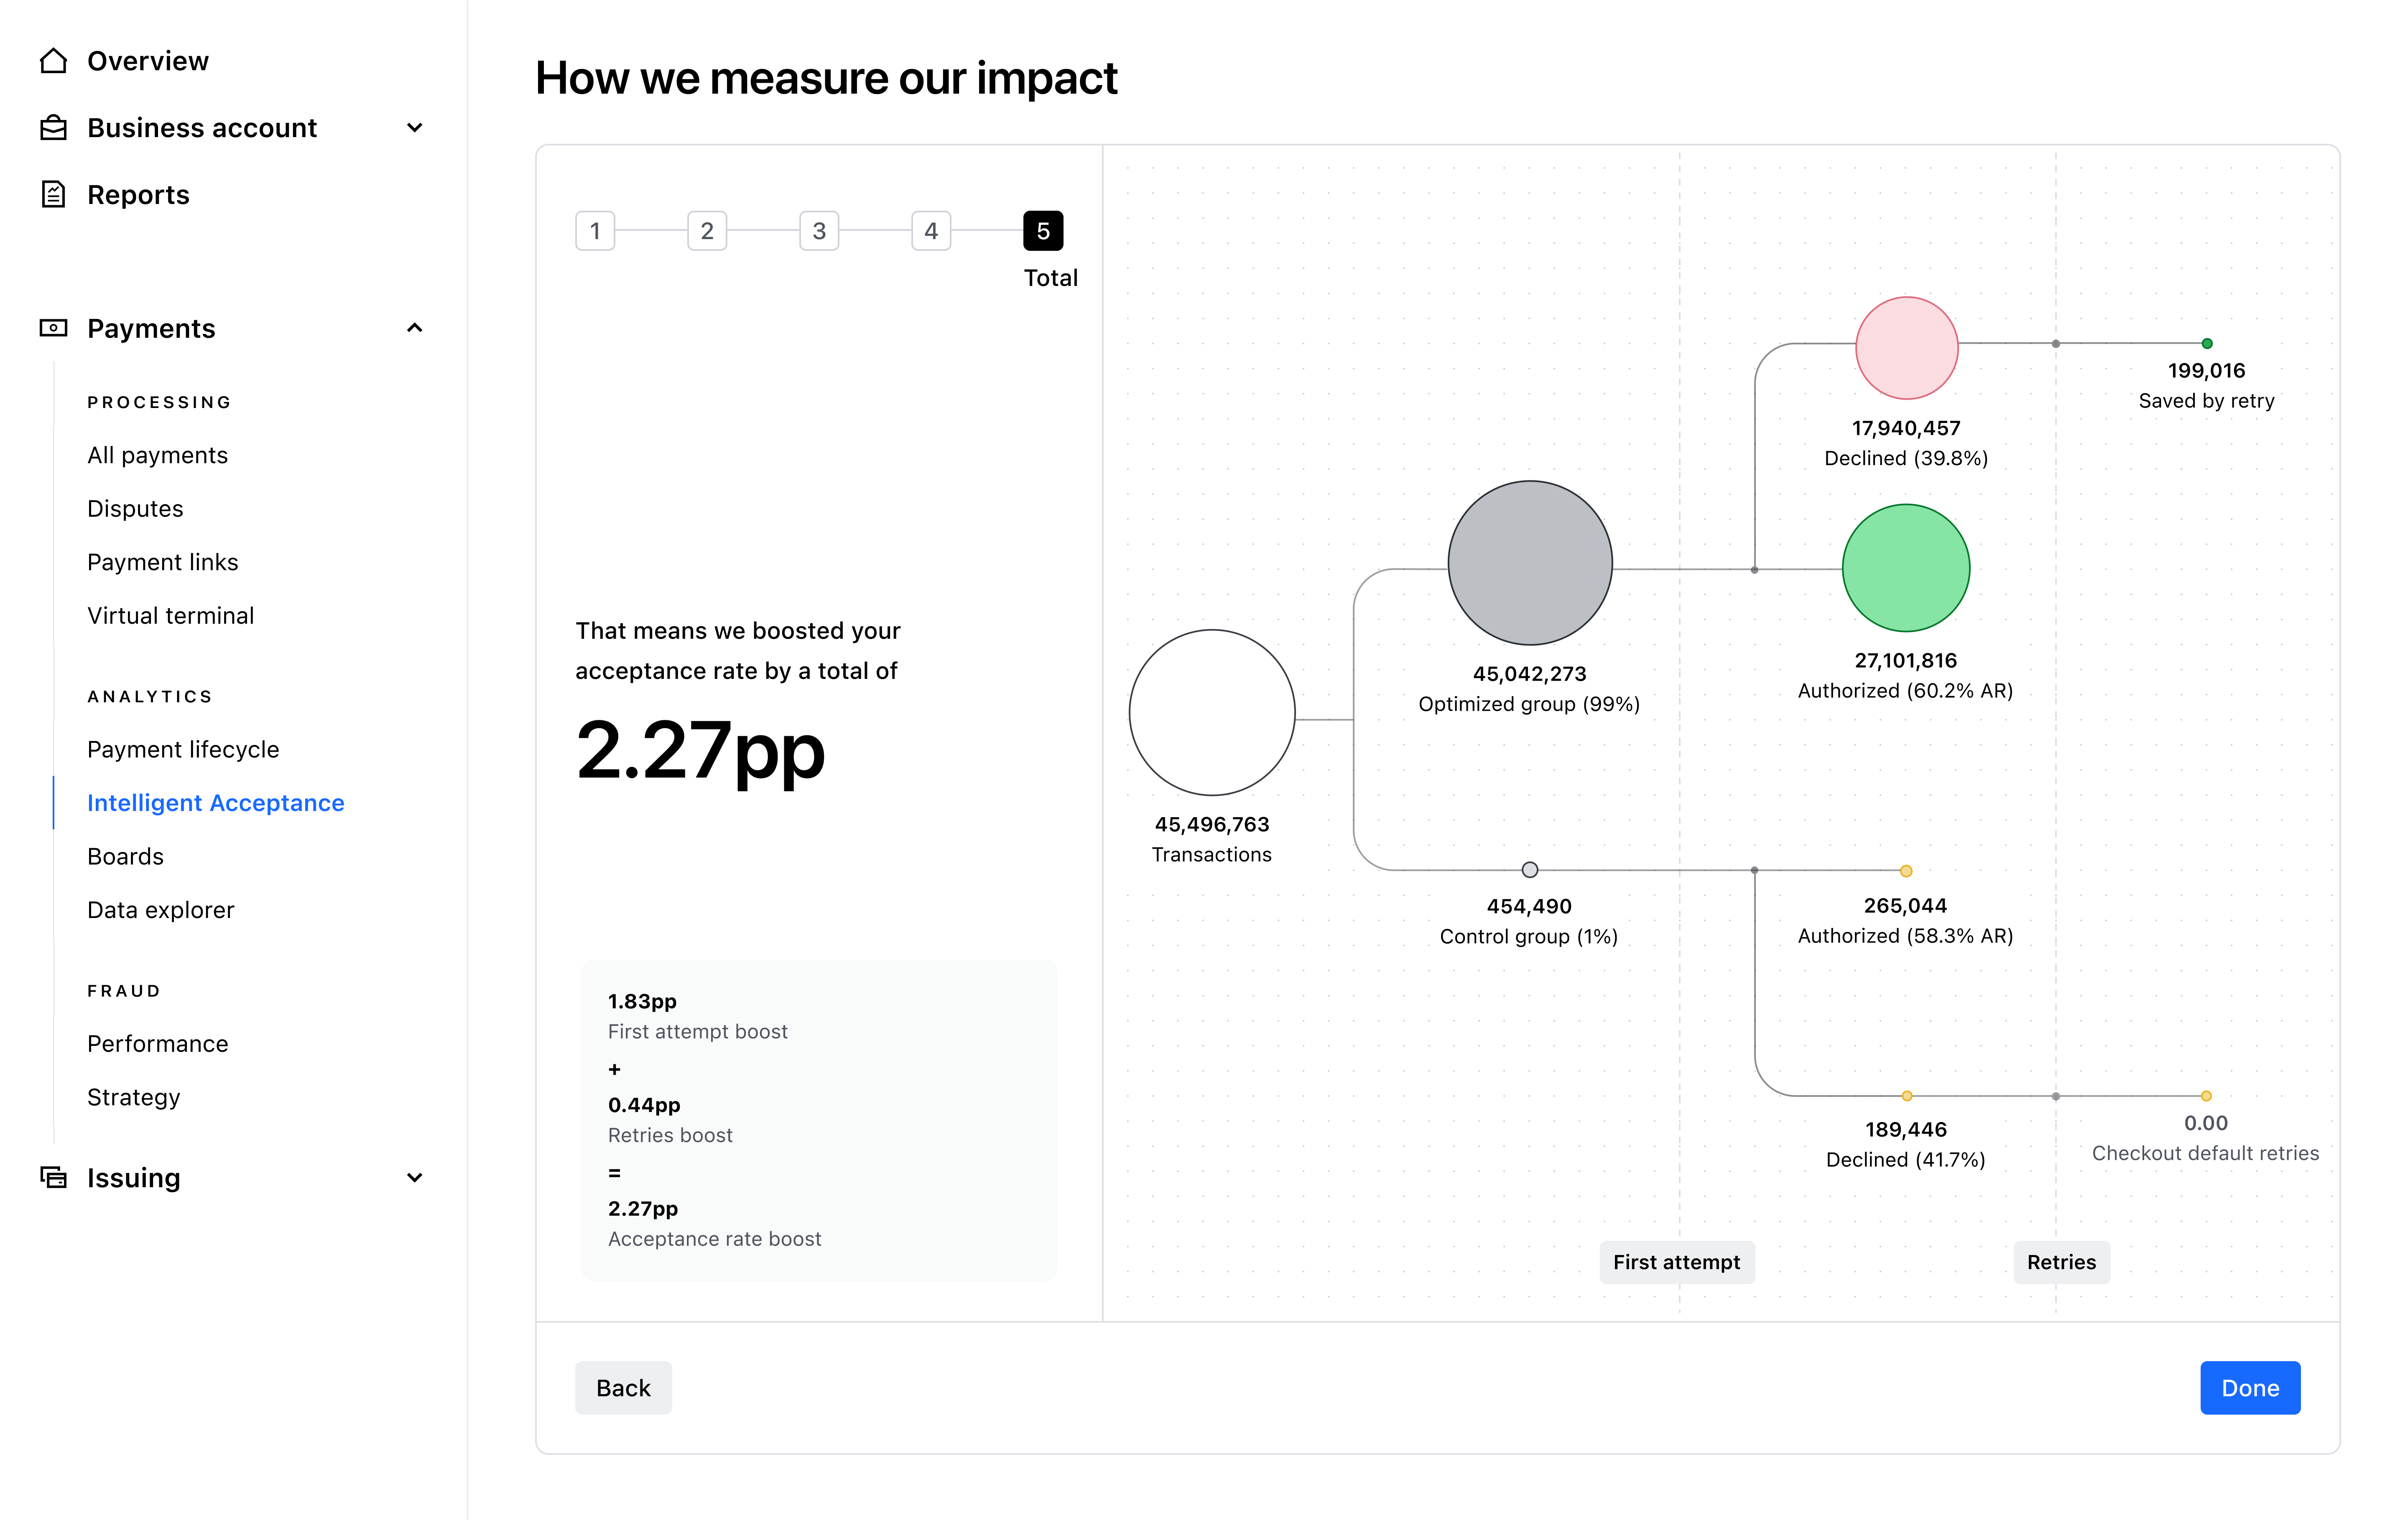Viewport: 2408px width, 1520px height.
Task: Click the yellow 189,446 Declined dot
Action: click(1907, 1096)
